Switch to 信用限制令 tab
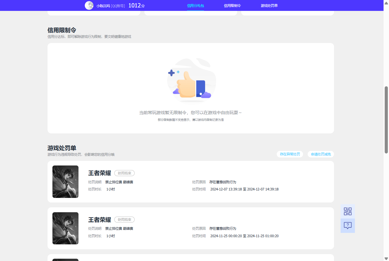The image size is (389, 261). tap(232, 6)
